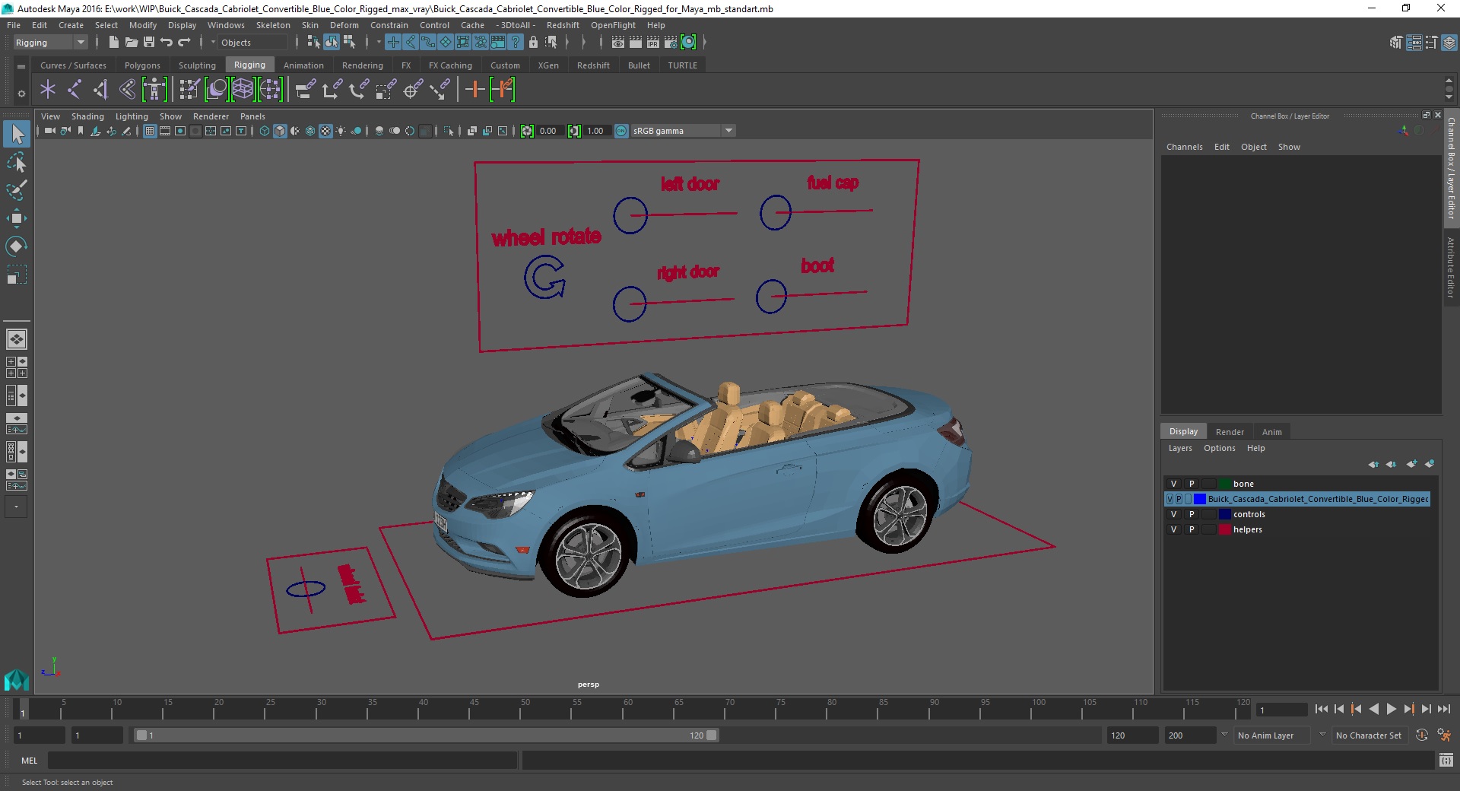Click the Render current frame icon
The image size is (1460, 791).
pos(636,43)
